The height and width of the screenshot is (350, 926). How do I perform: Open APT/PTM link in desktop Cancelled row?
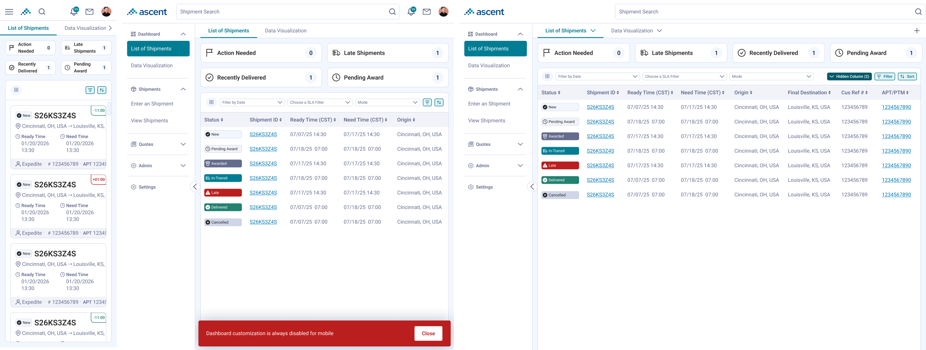tap(896, 194)
